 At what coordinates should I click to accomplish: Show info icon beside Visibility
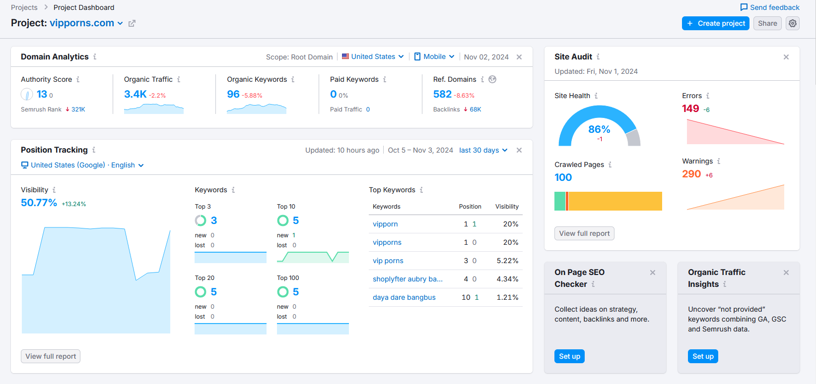54,190
